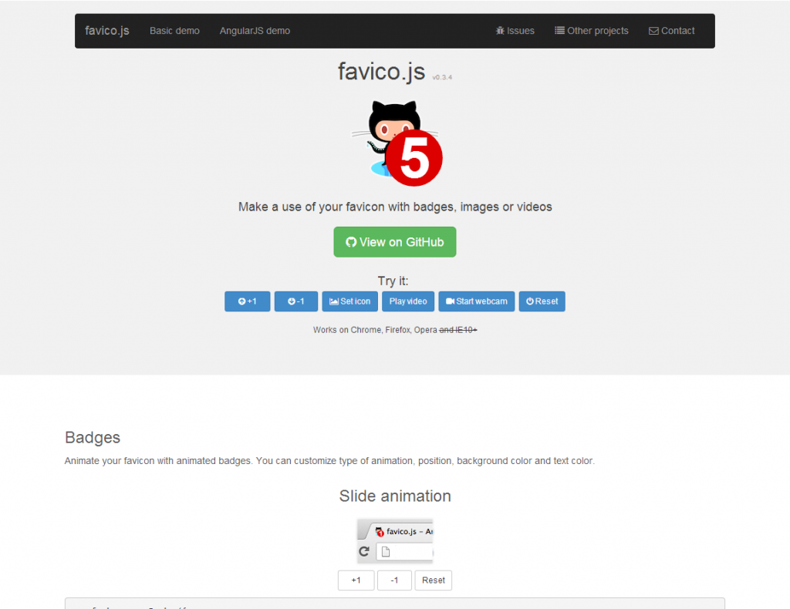The height and width of the screenshot is (609, 790).
Task: Click the image icon on Set icon button
Action: (333, 301)
